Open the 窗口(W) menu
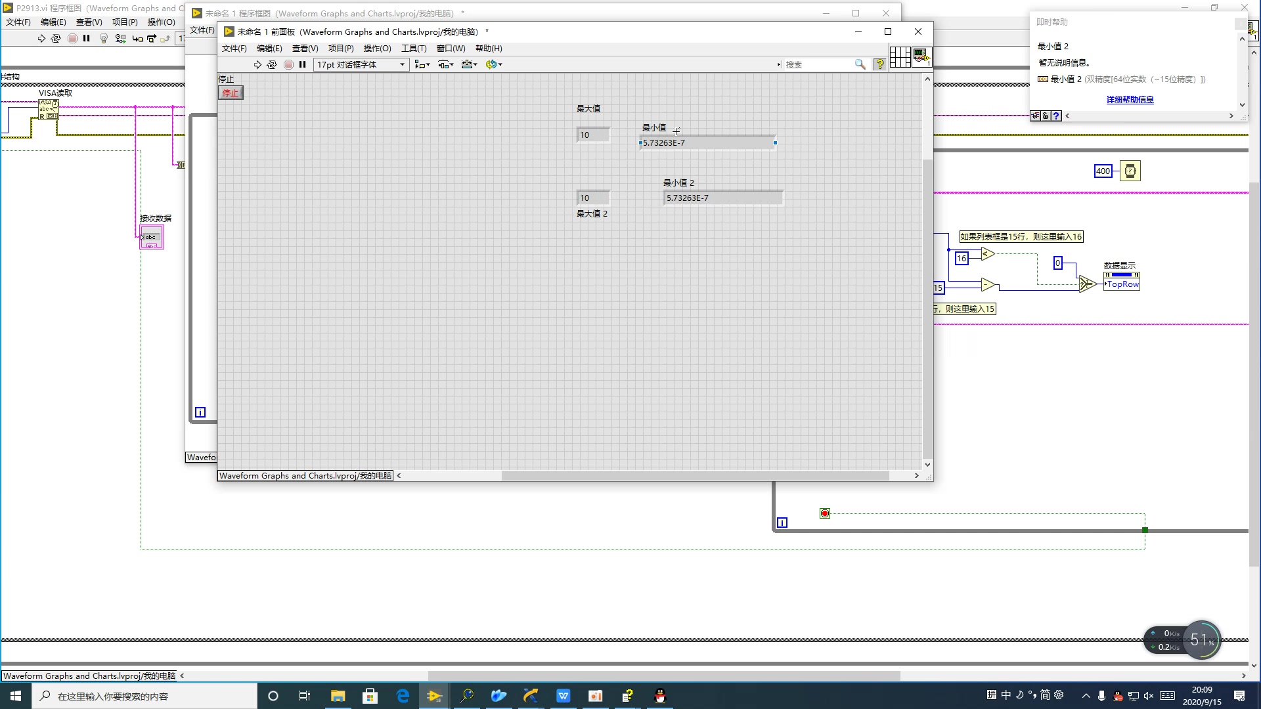Screen dimensions: 1261x709 (451, 49)
